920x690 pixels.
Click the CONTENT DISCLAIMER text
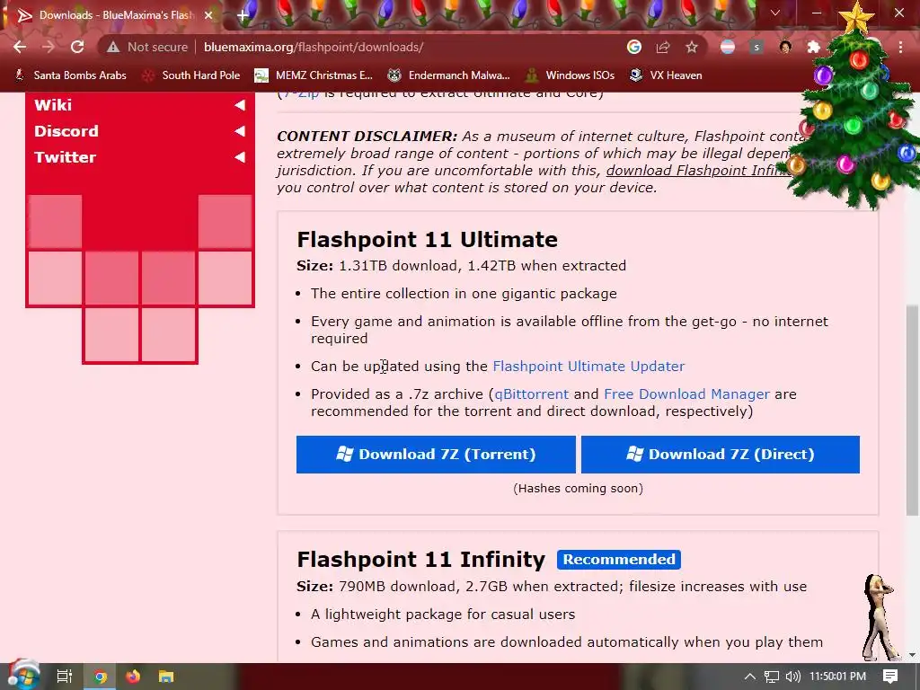(367, 137)
